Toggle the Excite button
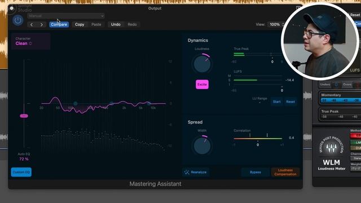This screenshot has width=361, height=203. (x=202, y=85)
